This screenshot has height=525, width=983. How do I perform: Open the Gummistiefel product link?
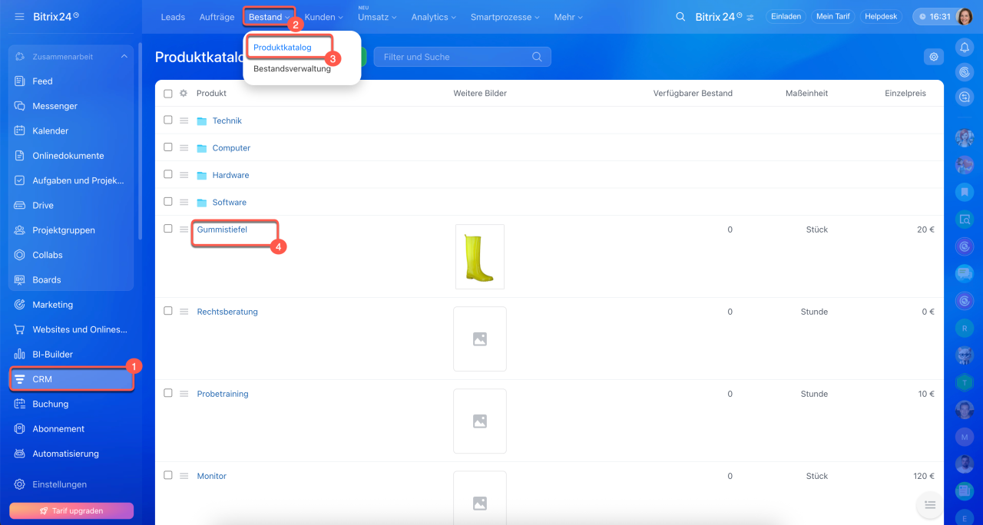pyautogui.click(x=222, y=229)
